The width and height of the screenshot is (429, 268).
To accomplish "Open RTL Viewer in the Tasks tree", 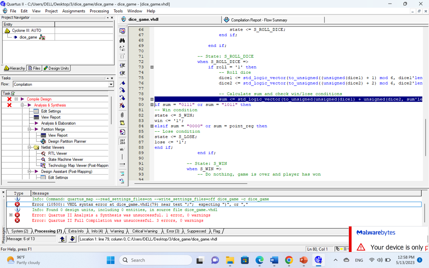I will click(x=57, y=153).
